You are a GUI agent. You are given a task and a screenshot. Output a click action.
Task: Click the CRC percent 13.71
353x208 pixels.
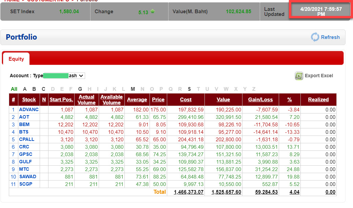[x=293, y=147]
